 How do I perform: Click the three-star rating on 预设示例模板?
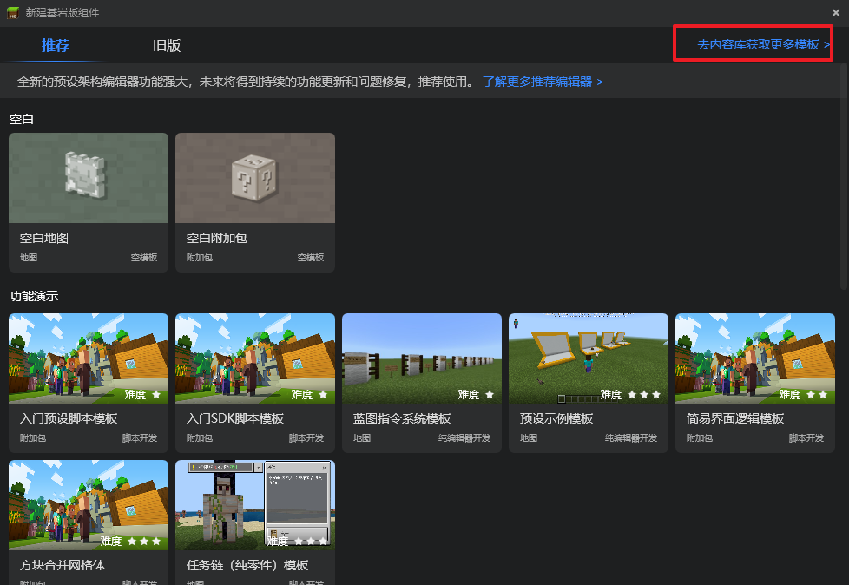tap(644, 395)
